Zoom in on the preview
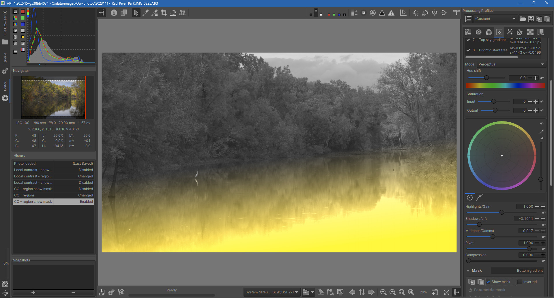Image resolution: width=554 pixels, height=298 pixels. click(392, 292)
